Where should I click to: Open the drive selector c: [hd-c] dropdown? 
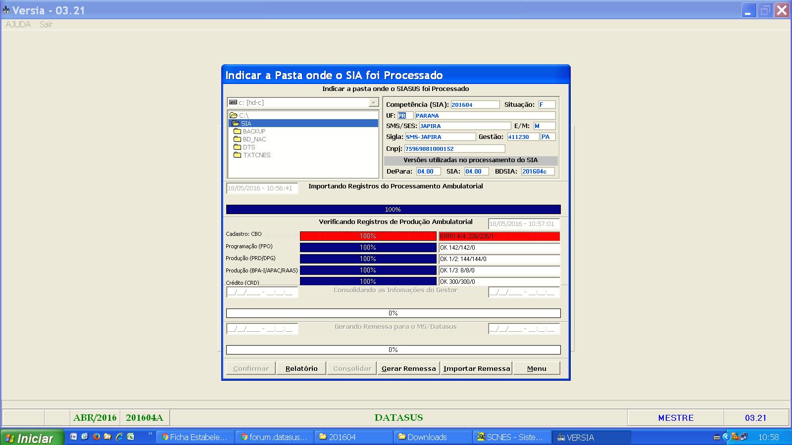pos(373,102)
